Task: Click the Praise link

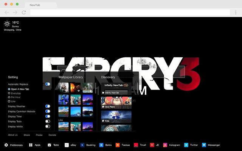Action: click(39, 135)
